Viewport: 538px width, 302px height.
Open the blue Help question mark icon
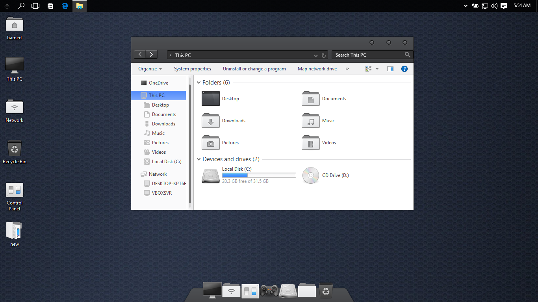pyautogui.click(x=404, y=69)
